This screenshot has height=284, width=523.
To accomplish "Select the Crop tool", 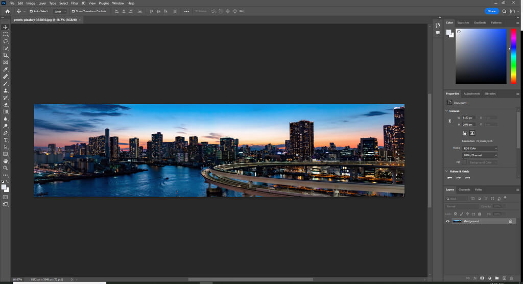I will pos(6,55).
